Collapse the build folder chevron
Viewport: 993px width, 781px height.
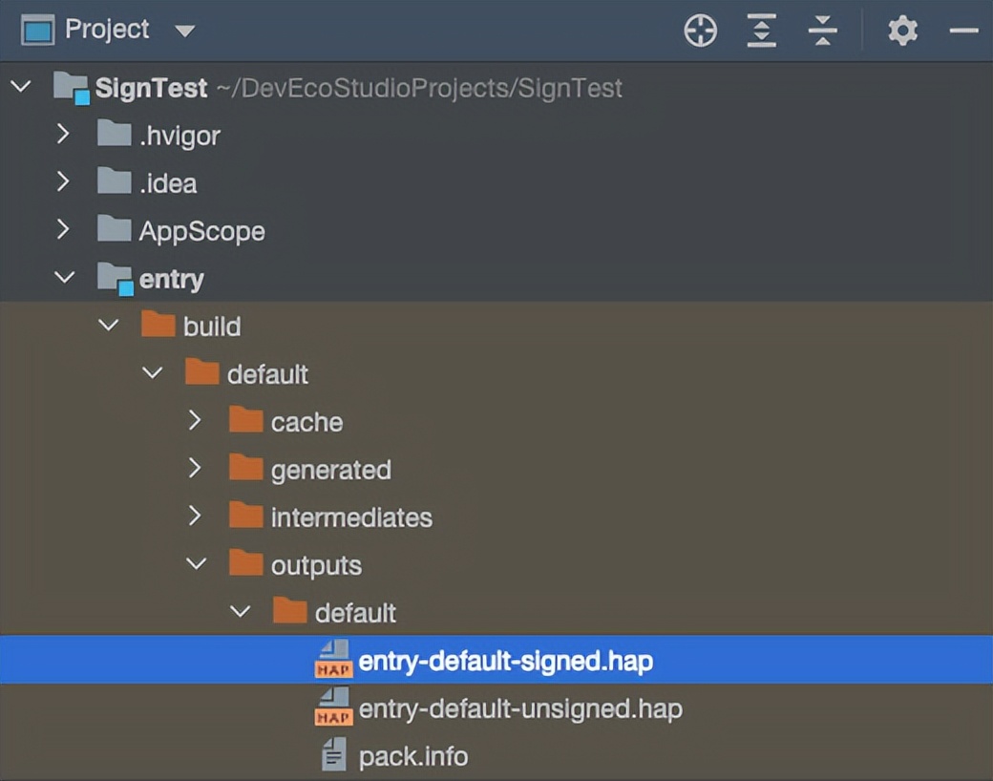click(109, 326)
